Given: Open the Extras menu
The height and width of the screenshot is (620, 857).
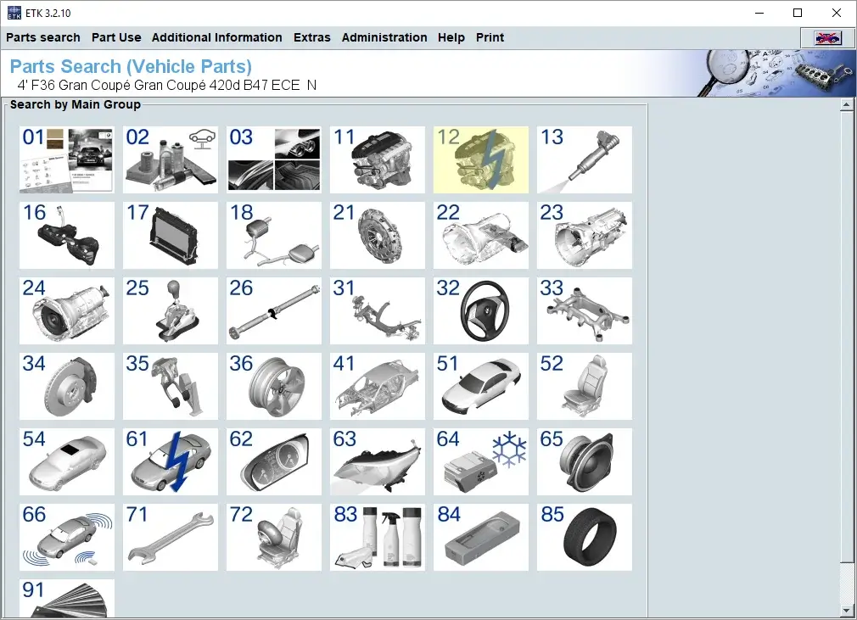Looking at the screenshot, I should pos(311,37).
